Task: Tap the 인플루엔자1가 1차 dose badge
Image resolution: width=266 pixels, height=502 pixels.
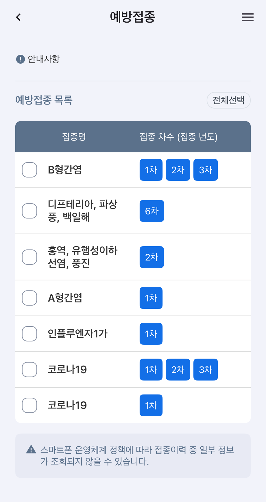Action: click(151, 334)
